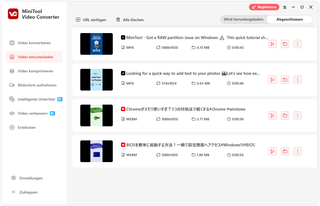Click the 1.90 MB file size
The width and height of the screenshot is (320, 206).
[203, 155]
